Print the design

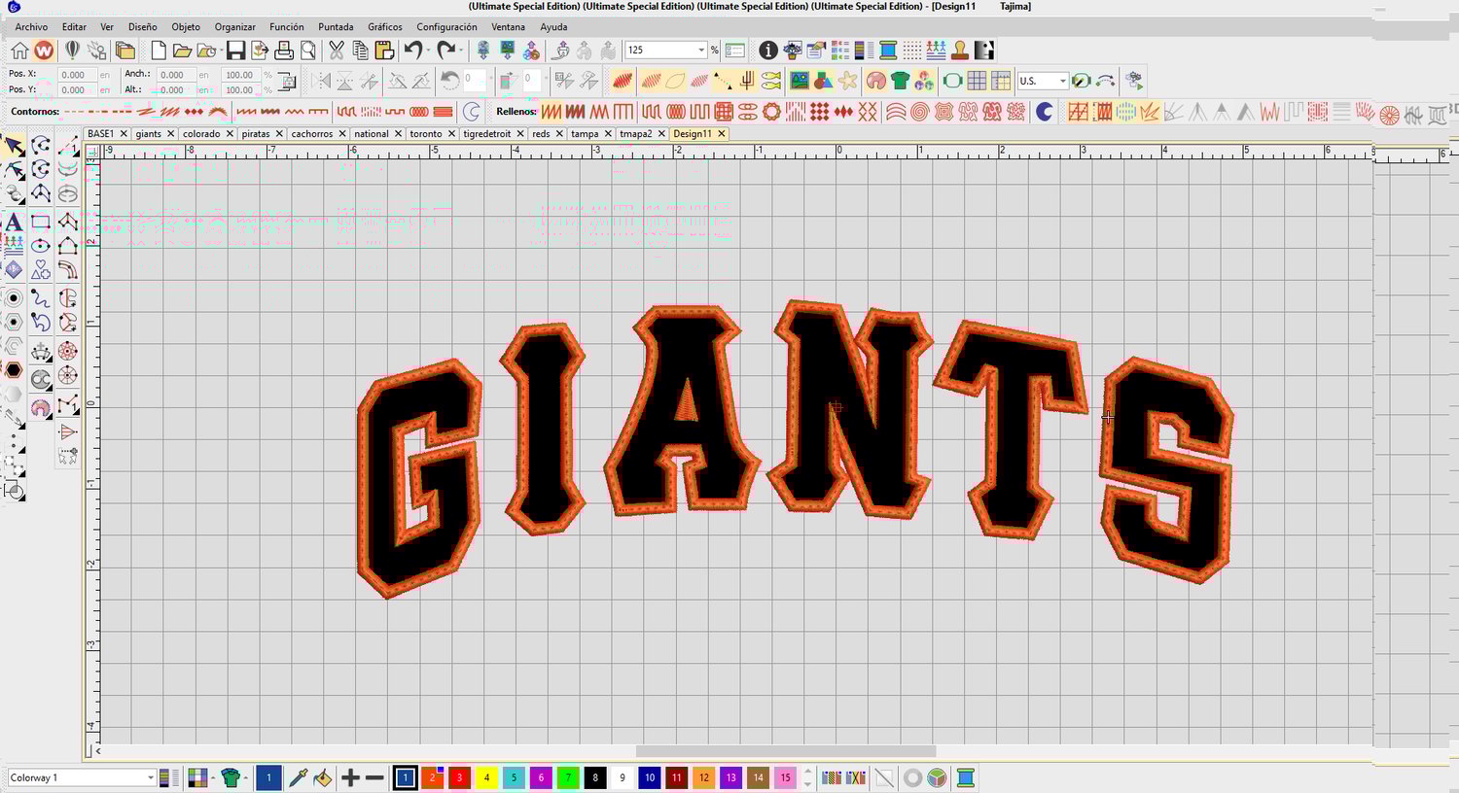[x=284, y=51]
